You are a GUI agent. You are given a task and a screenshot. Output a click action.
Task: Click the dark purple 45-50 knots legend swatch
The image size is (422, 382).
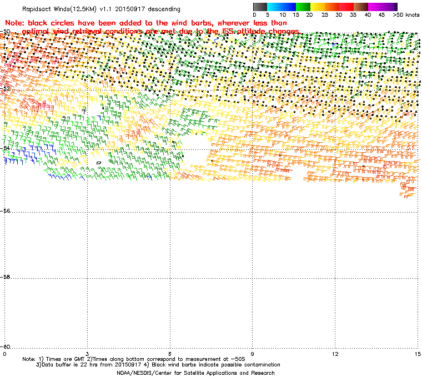[390, 7]
